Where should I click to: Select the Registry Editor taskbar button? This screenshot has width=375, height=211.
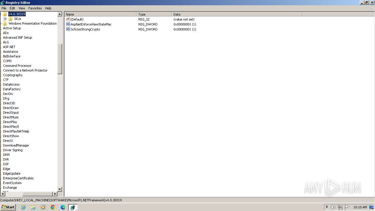tap(73, 207)
